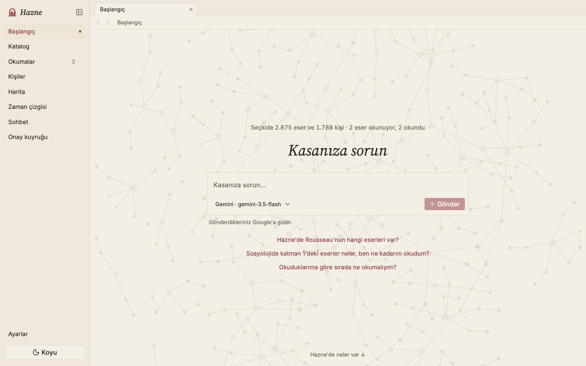Viewport: 586px width, 366px height.
Task: Open Sohbet from the sidebar
Action: click(45, 122)
